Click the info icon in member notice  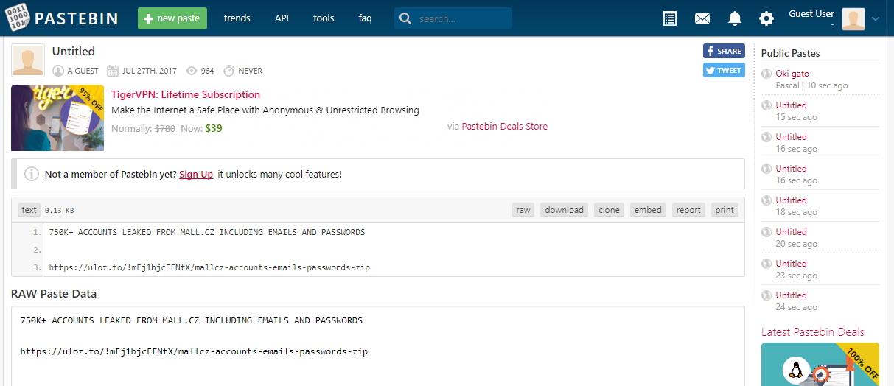pos(32,174)
